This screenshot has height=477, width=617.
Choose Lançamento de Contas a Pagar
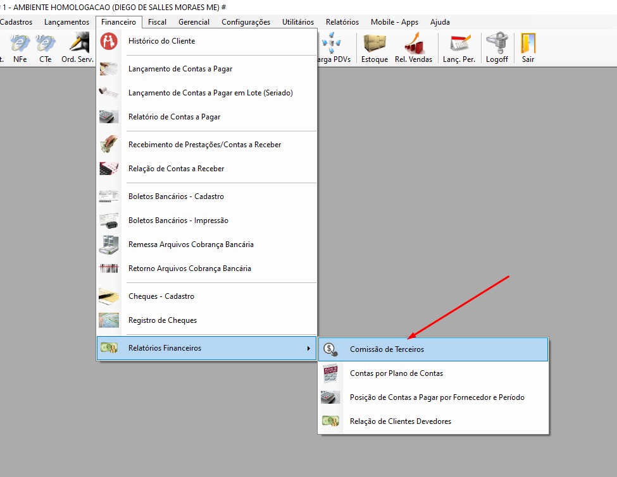click(206, 69)
